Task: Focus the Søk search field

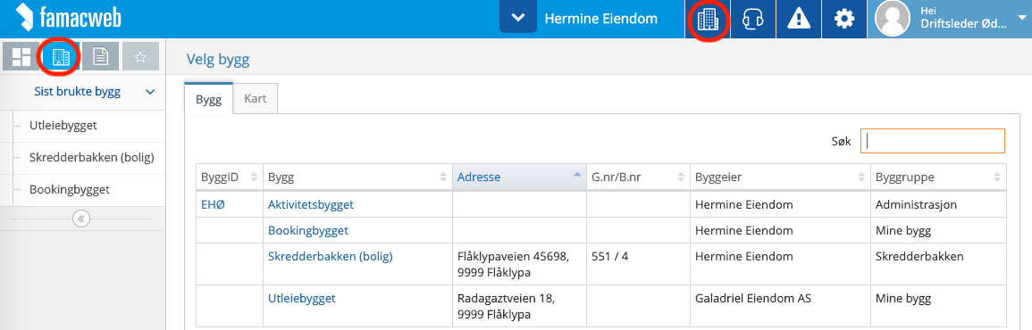Action: coord(933,141)
